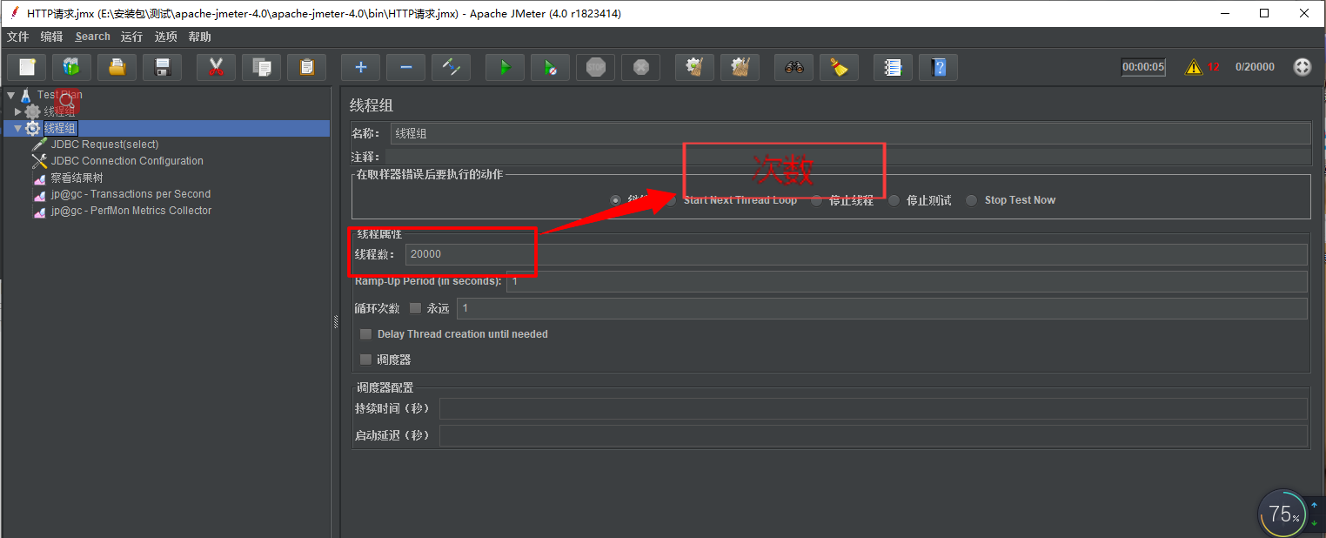Click the Stop test icon
This screenshot has width=1326, height=538.
click(x=595, y=67)
